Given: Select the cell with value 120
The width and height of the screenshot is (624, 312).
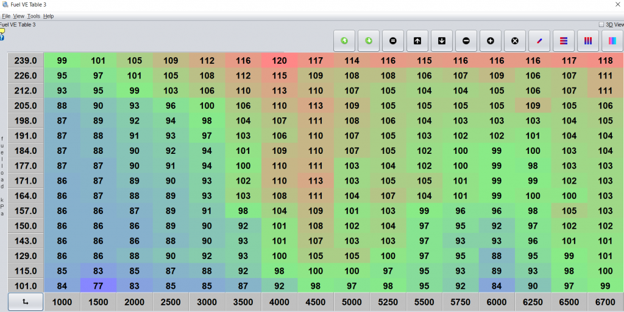Looking at the screenshot, I should (279, 60).
